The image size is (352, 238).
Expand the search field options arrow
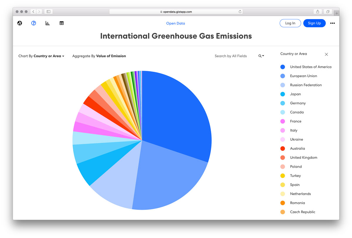click(263, 56)
